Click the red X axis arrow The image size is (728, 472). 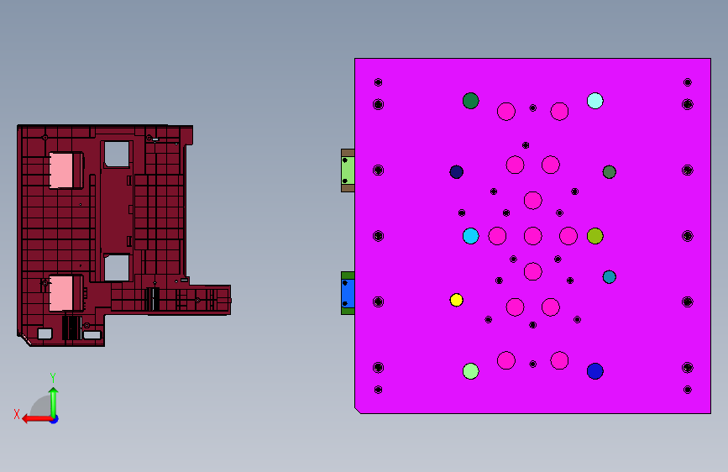click(x=37, y=419)
